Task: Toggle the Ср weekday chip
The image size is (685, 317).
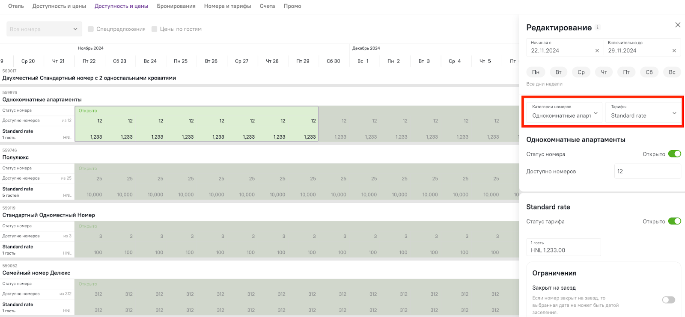Action: pyautogui.click(x=581, y=72)
